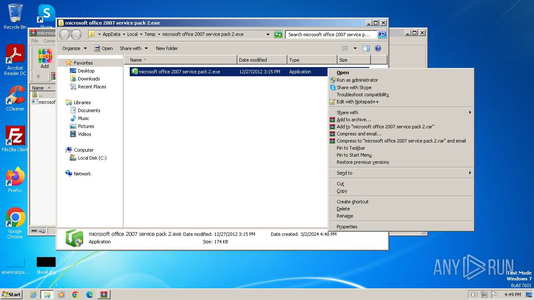The height and width of the screenshot is (300, 534).
Task: Sort by Type column header
Action: tap(312, 60)
